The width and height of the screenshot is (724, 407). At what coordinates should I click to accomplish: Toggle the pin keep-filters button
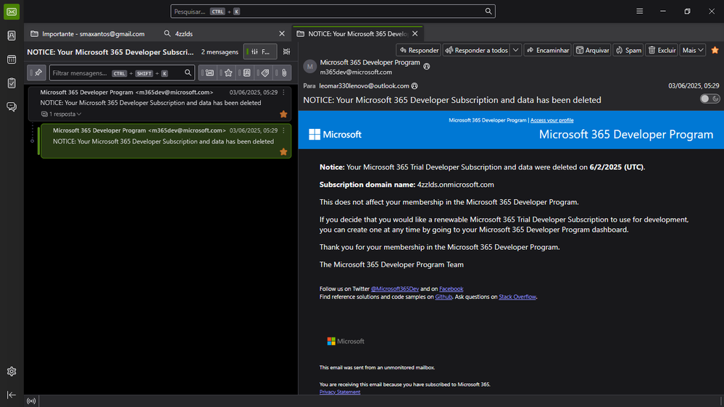pyautogui.click(x=36, y=73)
